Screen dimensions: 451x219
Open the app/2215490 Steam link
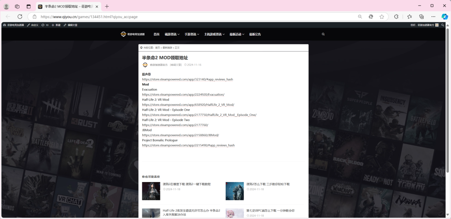pos(189,145)
